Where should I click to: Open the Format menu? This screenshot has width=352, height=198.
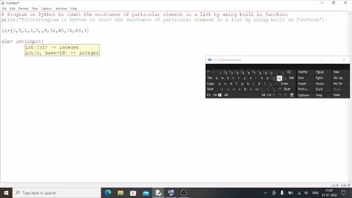click(x=23, y=9)
